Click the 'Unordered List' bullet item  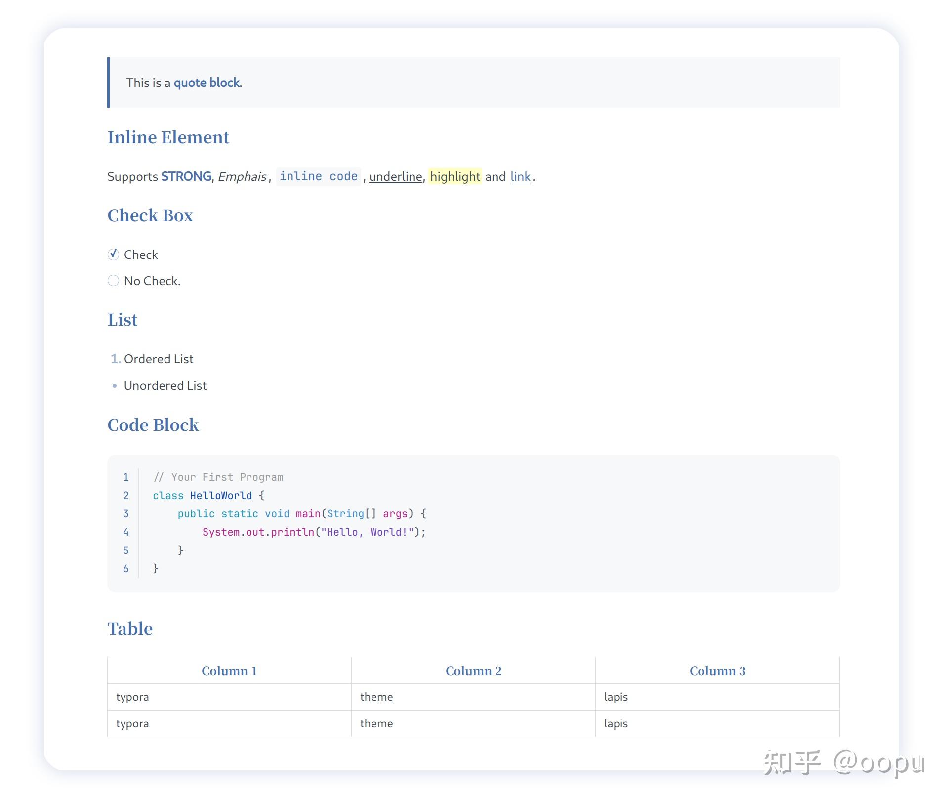coord(165,385)
